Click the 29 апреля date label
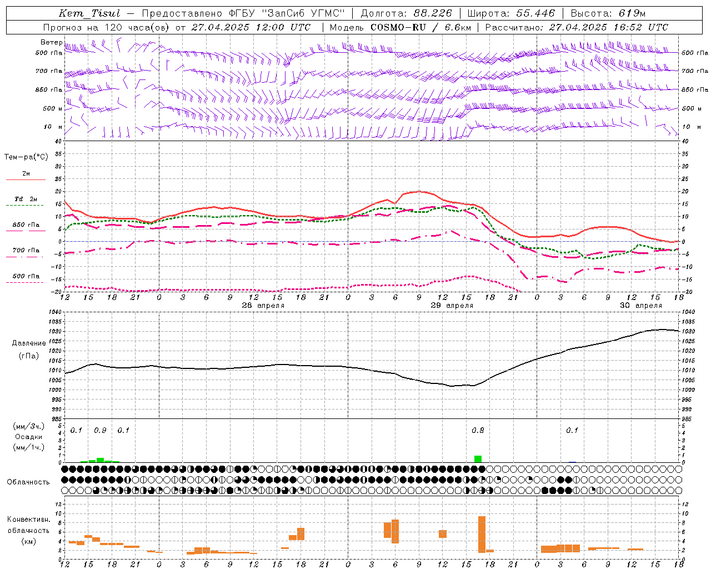The height and width of the screenshot is (569, 711). coord(452,306)
